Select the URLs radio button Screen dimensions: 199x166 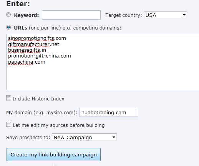[8, 27]
